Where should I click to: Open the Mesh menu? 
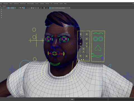[11, 4]
